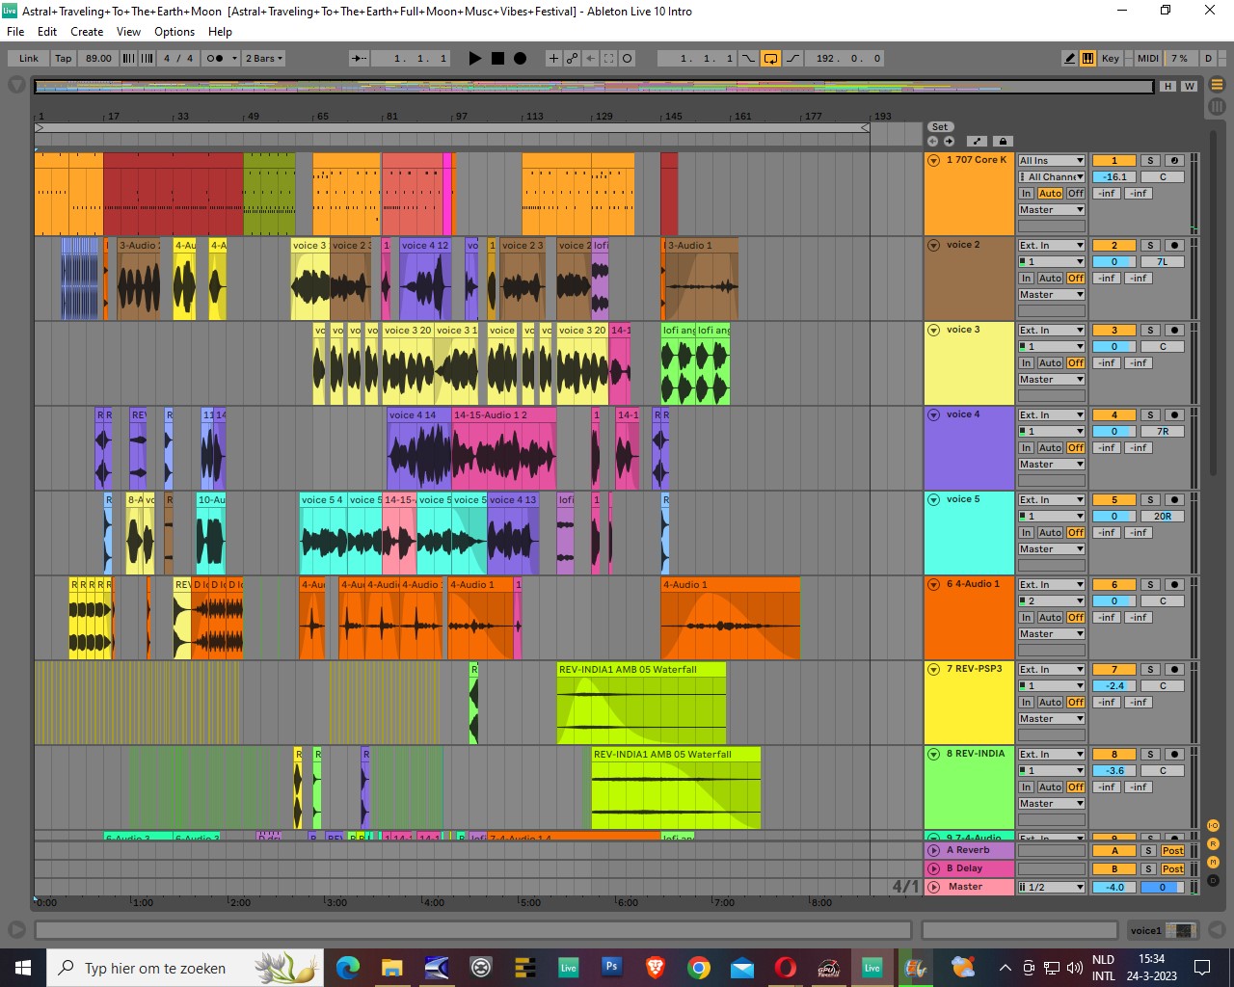
Task: Open Ext. In dropdown on voice 3
Action: click(x=1052, y=331)
